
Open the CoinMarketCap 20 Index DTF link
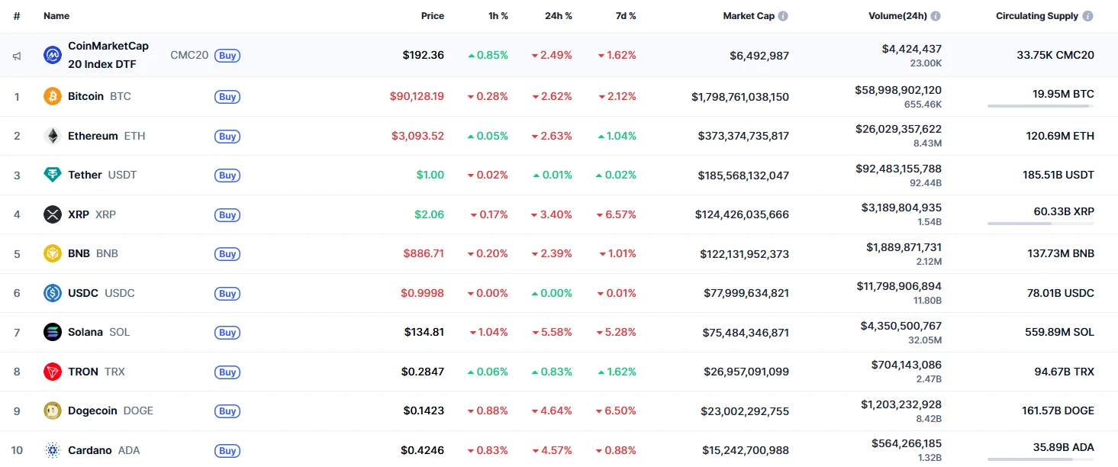click(108, 55)
